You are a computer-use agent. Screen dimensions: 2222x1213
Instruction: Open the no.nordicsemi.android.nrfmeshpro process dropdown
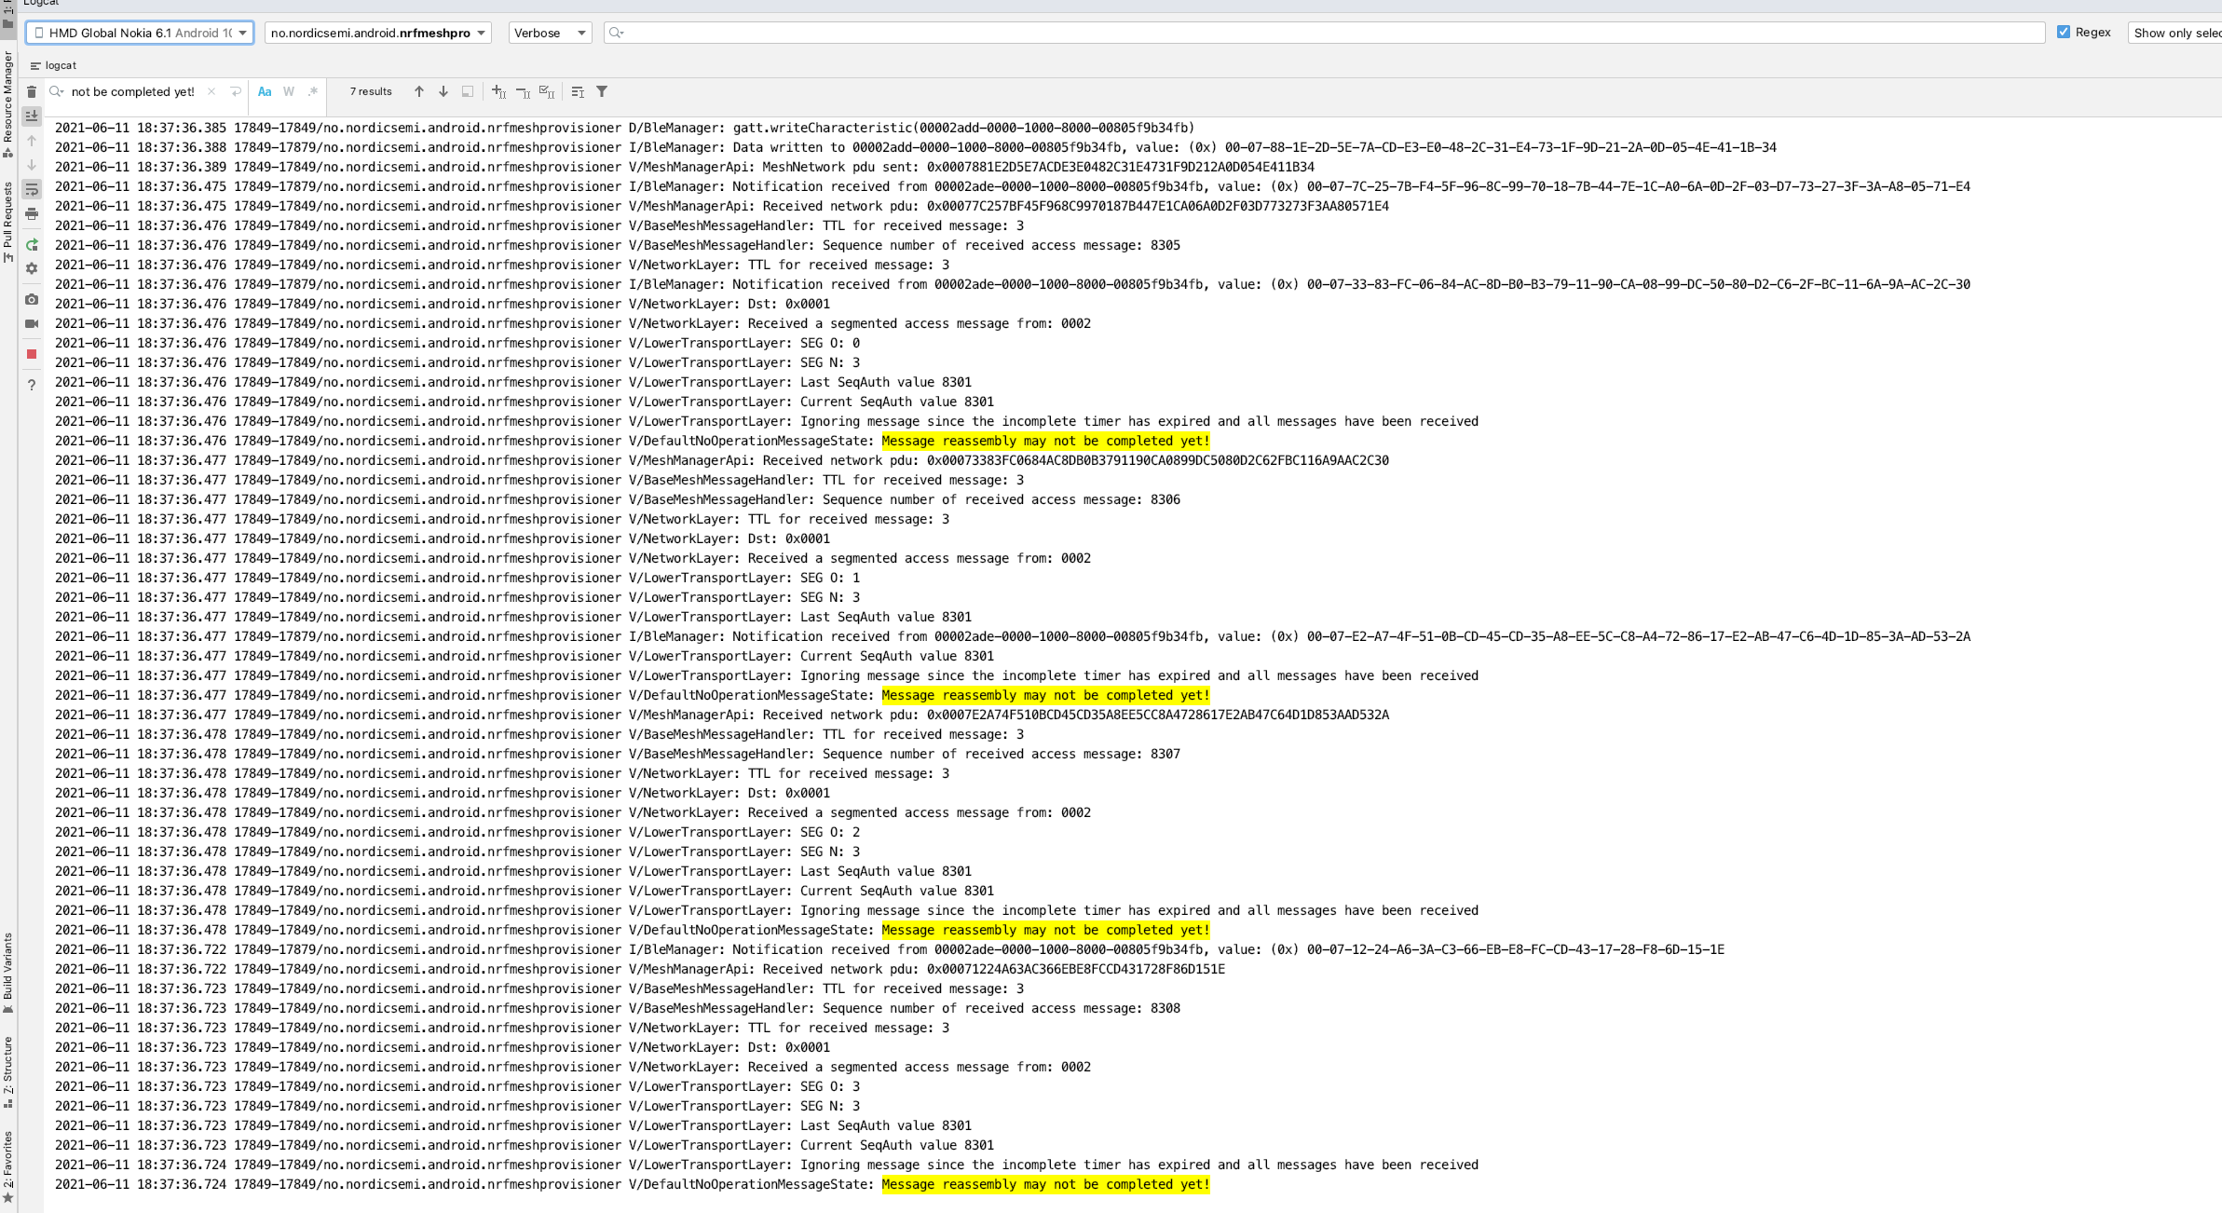(x=377, y=32)
